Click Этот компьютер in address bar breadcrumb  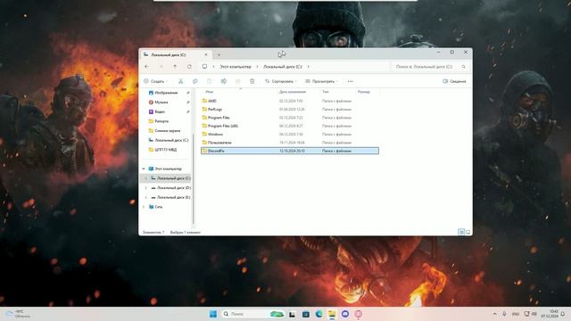coord(236,67)
